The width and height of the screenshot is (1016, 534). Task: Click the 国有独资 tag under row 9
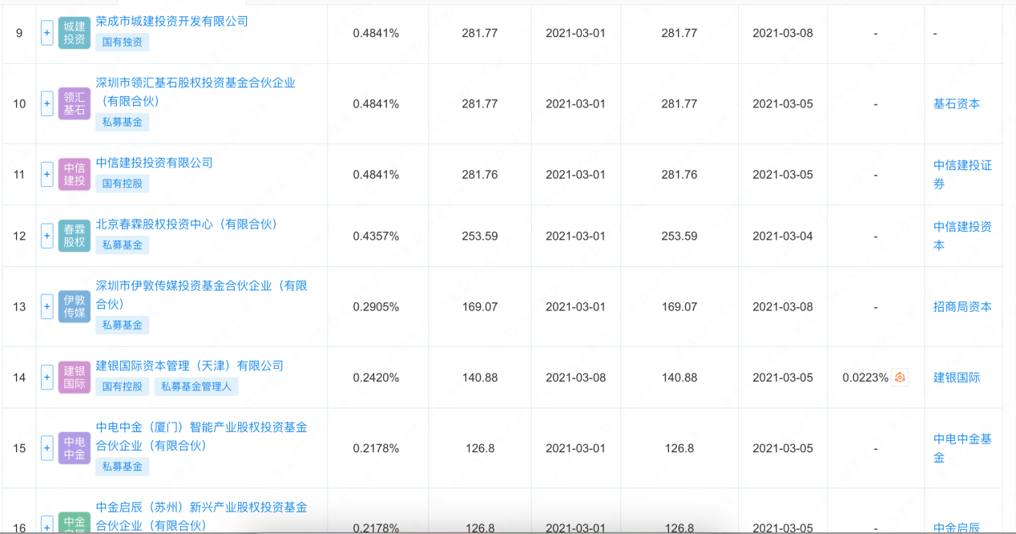pos(123,42)
